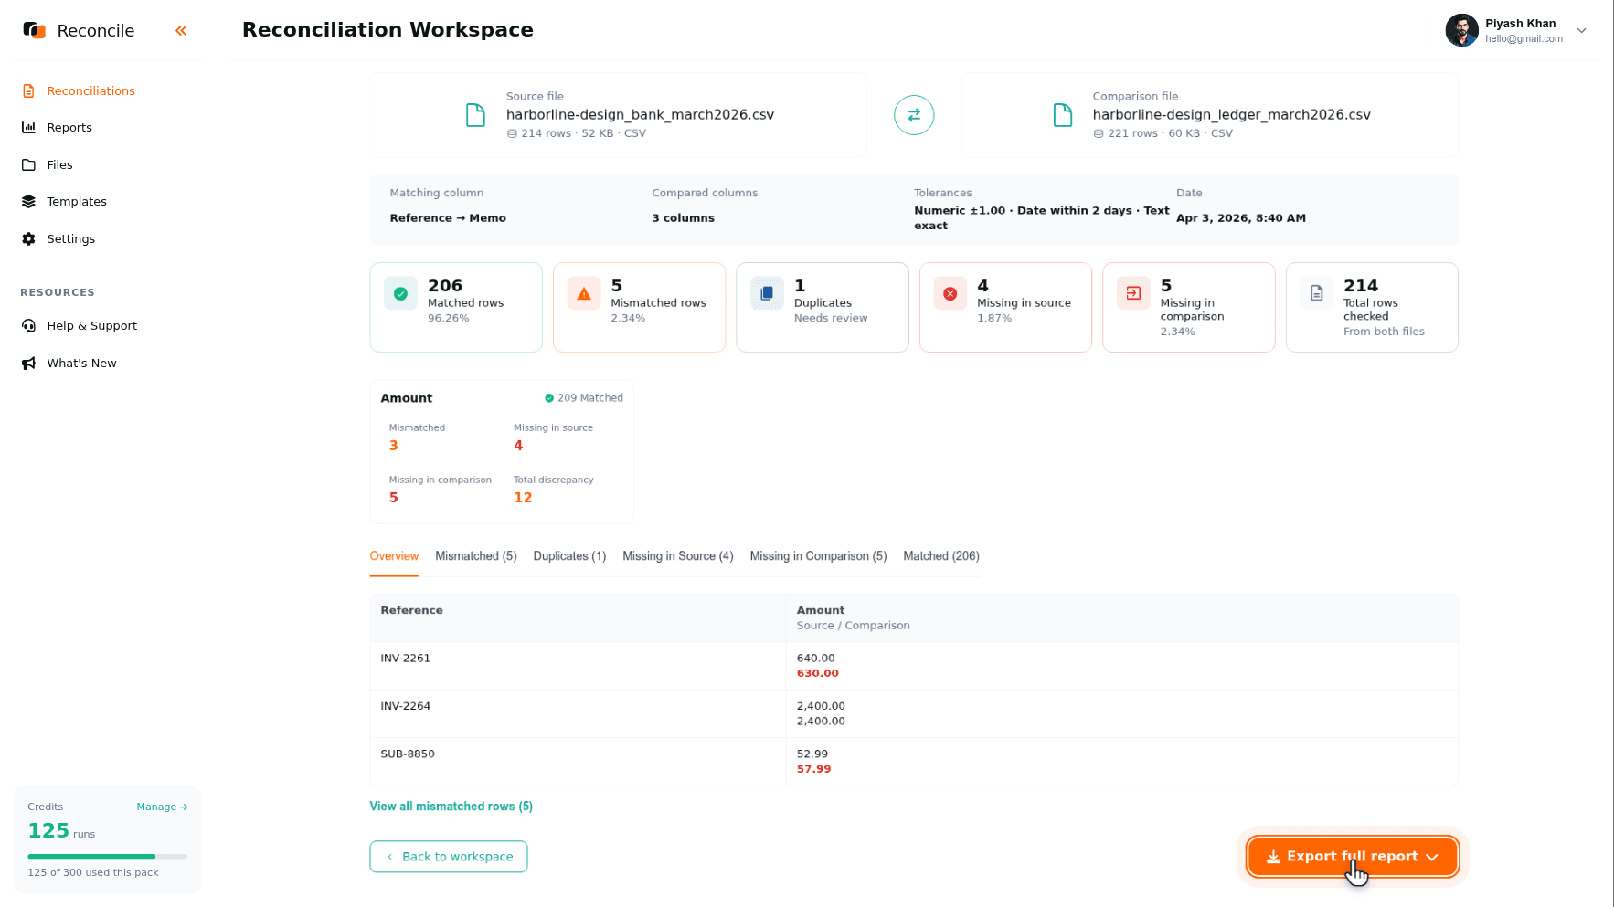This screenshot has height=907, width=1614.
Task: Click the SUB-8850 reference row
Action: click(x=914, y=762)
